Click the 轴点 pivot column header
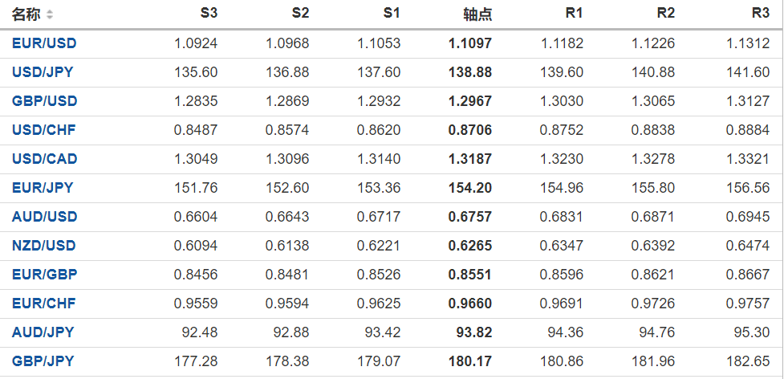Viewport: 784px width, 379px height. [x=477, y=14]
